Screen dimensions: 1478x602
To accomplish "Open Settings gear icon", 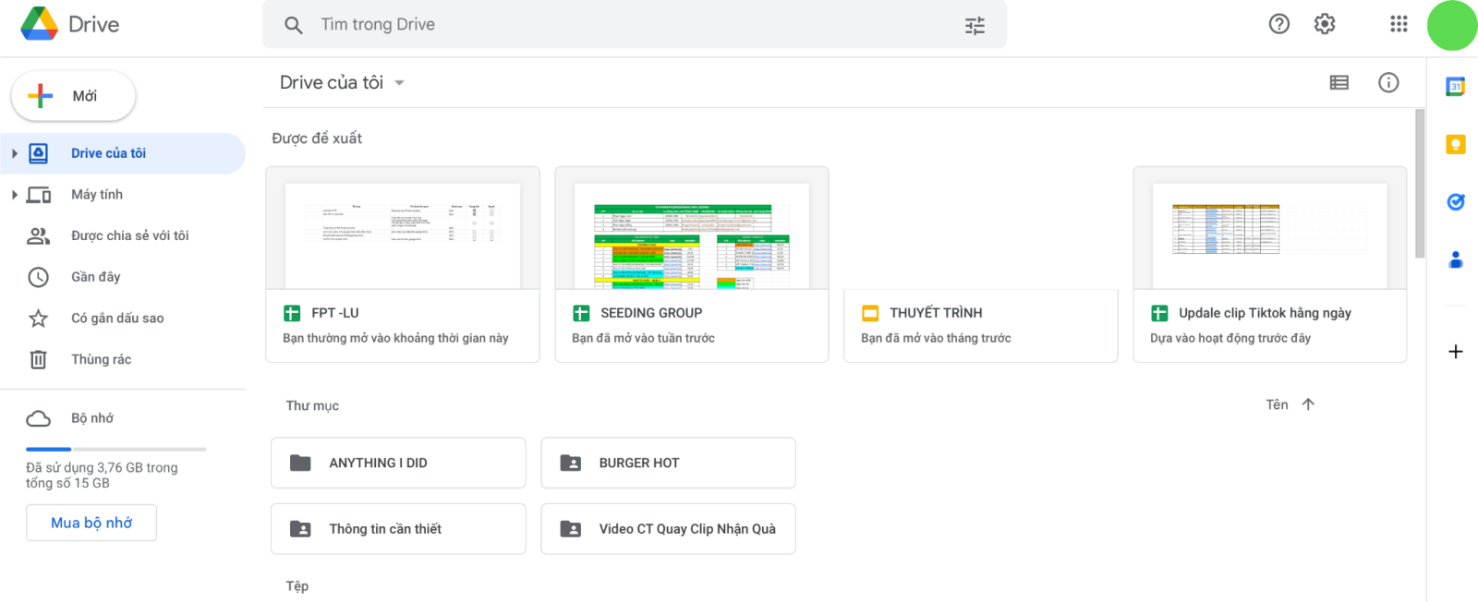I will click(1325, 24).
